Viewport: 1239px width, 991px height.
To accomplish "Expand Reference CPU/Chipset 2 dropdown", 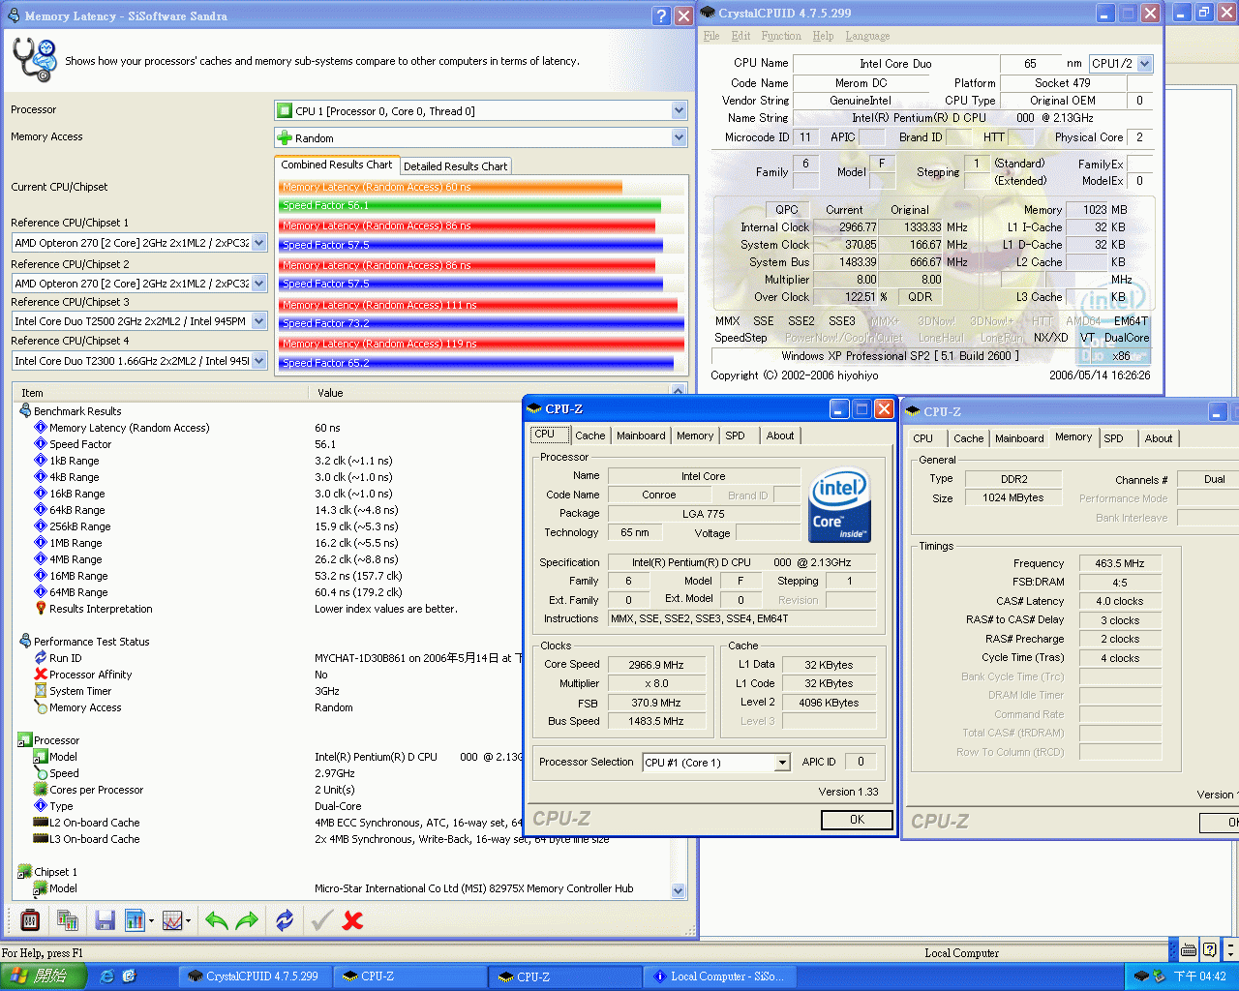I will pyautogui.click(x=259, y=284).
